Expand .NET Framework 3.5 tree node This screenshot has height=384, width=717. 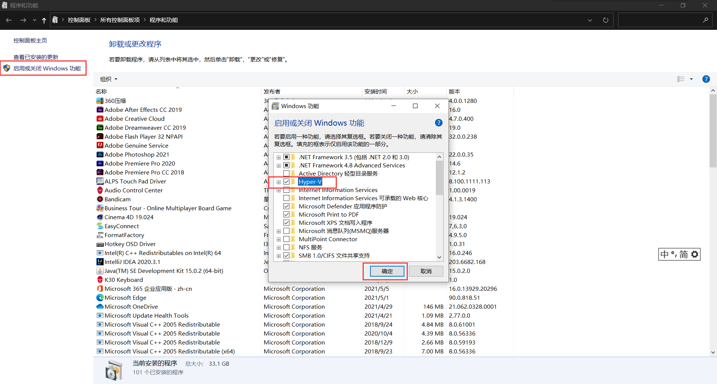279,157
